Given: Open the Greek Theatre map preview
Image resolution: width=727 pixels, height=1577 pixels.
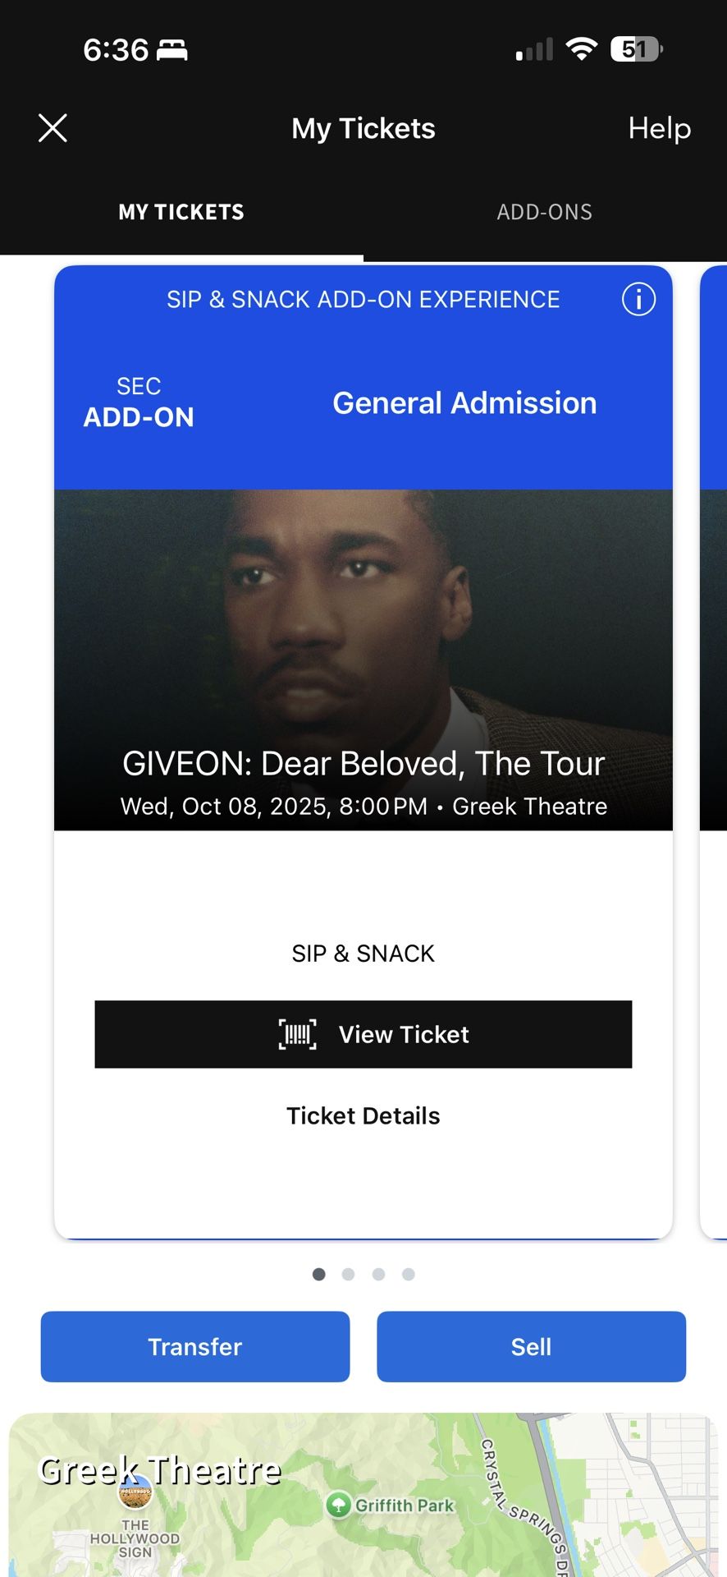Looking at the screenshot, I should coord(363,1495).
